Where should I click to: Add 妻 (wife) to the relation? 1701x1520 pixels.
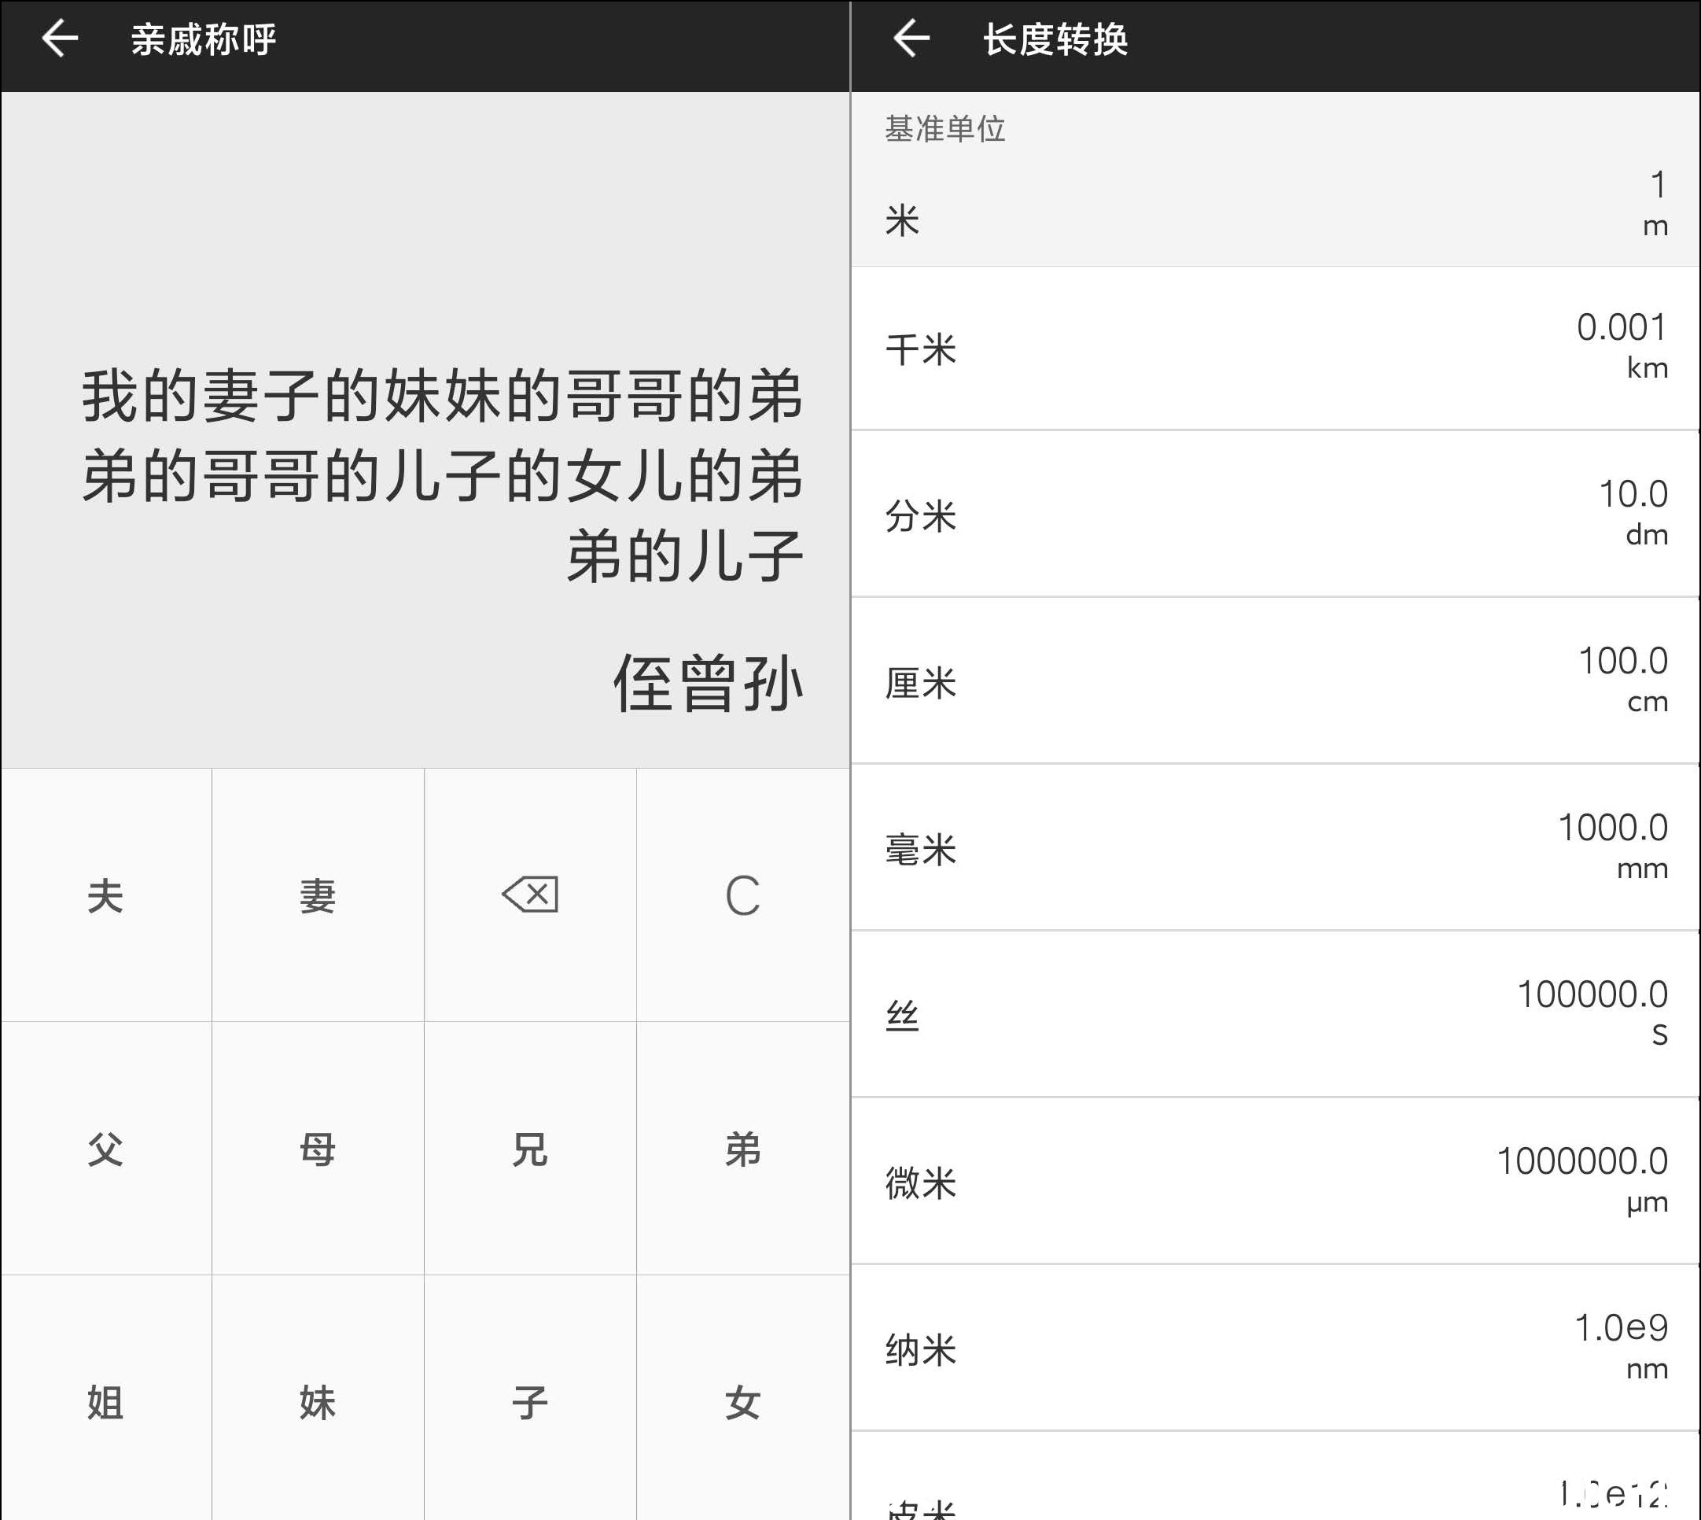click(318, 895)
